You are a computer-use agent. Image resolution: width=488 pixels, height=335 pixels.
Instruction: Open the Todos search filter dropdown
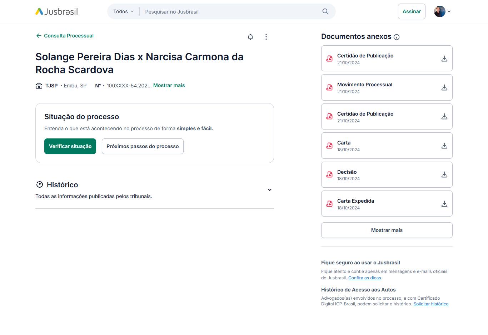(123, 11)
